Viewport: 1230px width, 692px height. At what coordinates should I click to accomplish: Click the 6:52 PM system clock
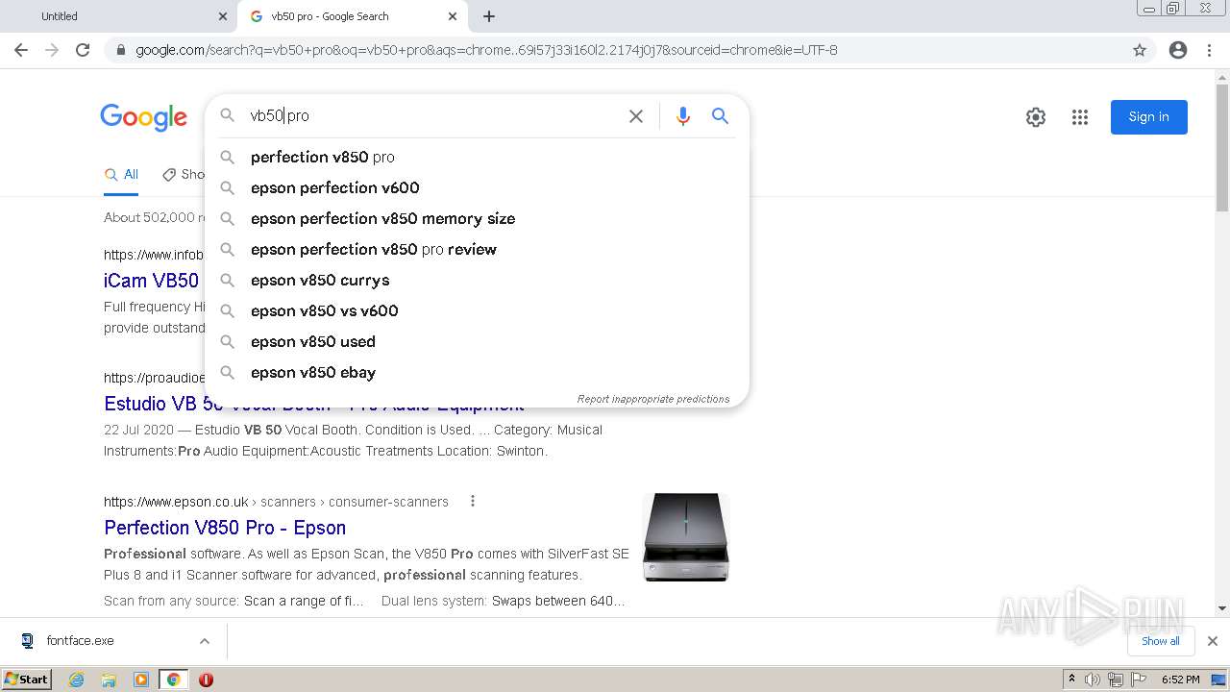point(1180,680)
